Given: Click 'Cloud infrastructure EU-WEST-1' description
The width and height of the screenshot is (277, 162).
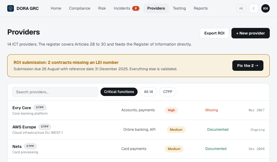Looking at the screenshot, I should coord(37,133).
